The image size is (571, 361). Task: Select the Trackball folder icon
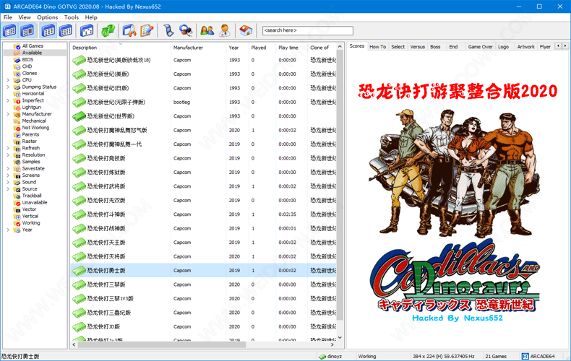pyautogui.click(x=17, y=196)
